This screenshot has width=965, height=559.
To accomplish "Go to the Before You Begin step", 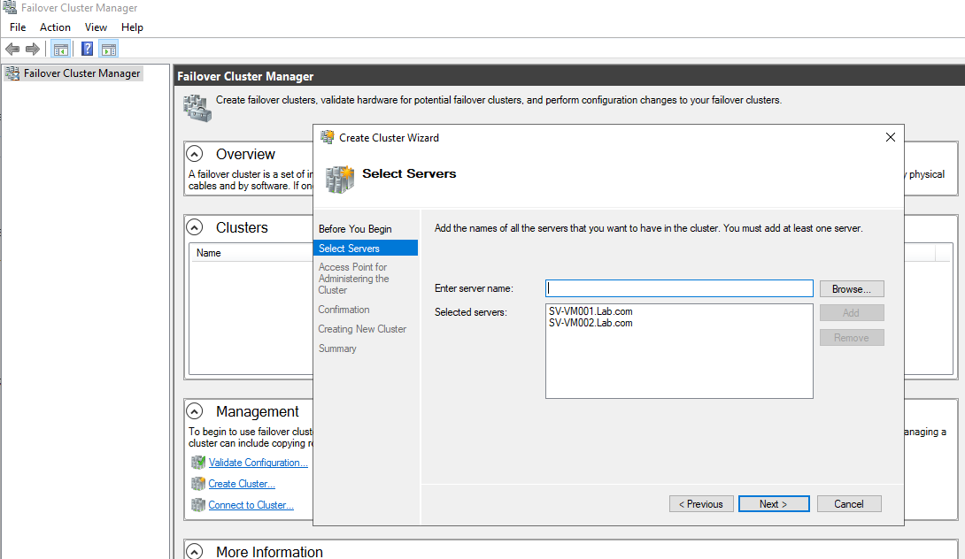I will [355, 229].
